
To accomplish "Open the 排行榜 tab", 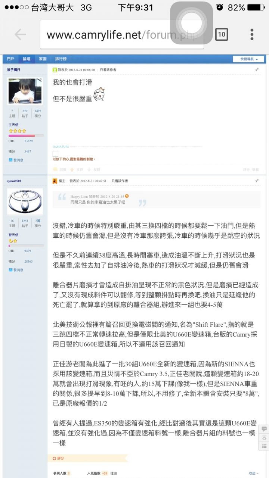I will pyautogui.click(x=61, y=59).
